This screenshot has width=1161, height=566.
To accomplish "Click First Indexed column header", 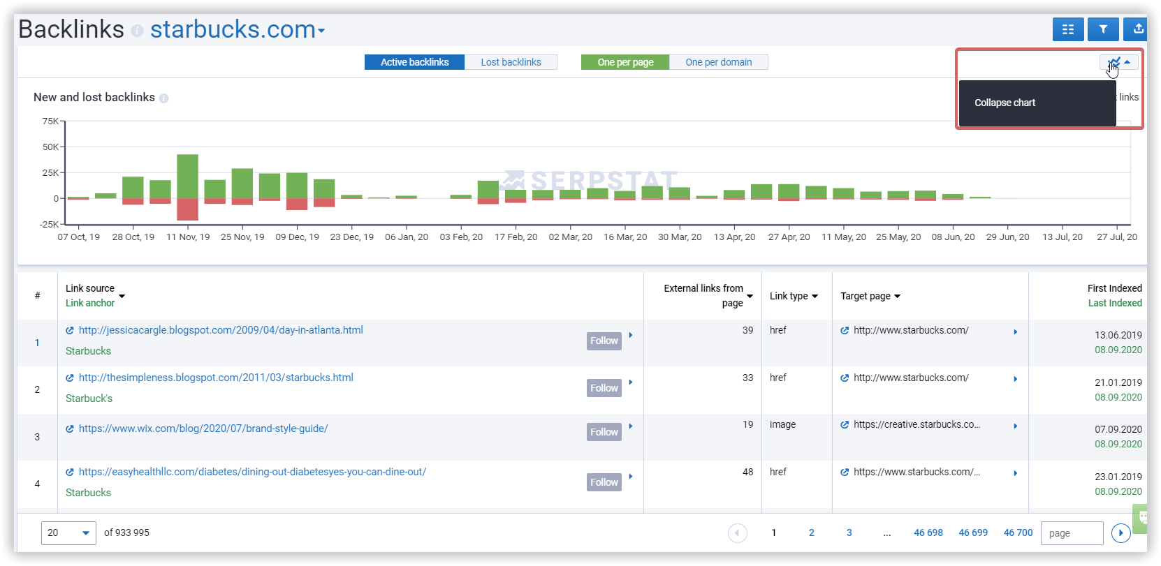I will (x=1115, y=288).
